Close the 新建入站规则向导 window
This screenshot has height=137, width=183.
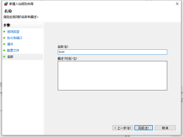click(x=177, y=4)
